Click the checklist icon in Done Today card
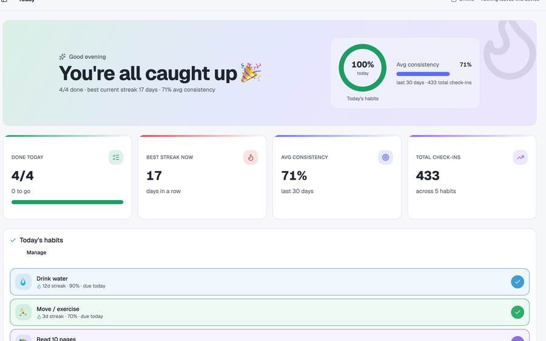 tap(116, 157)
